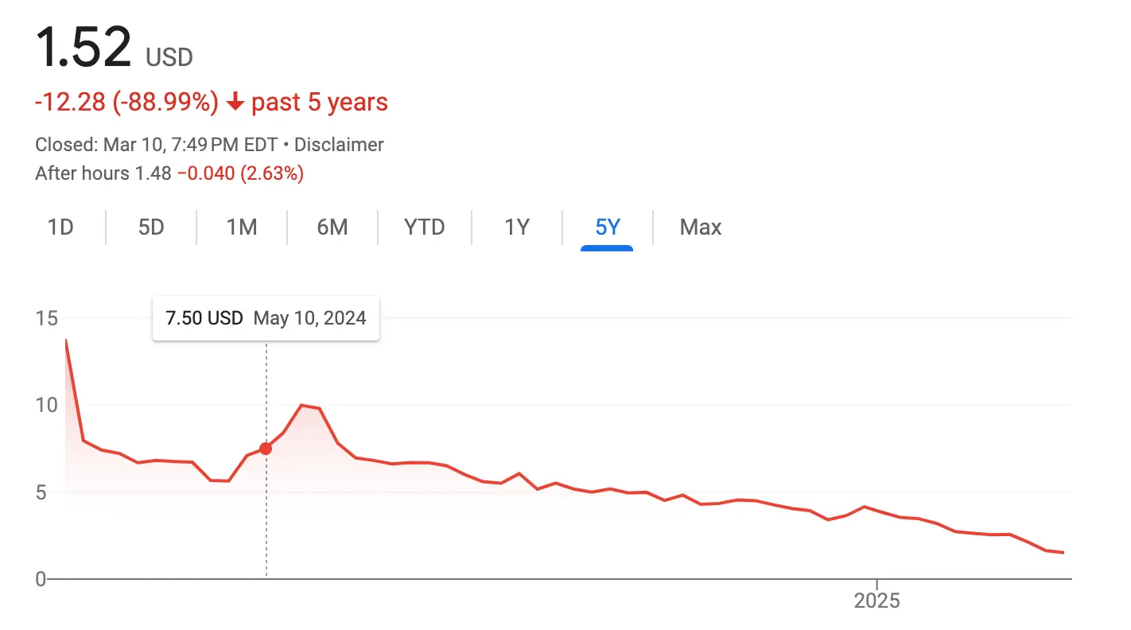Switch to the 1D time range

click(60, 227)
